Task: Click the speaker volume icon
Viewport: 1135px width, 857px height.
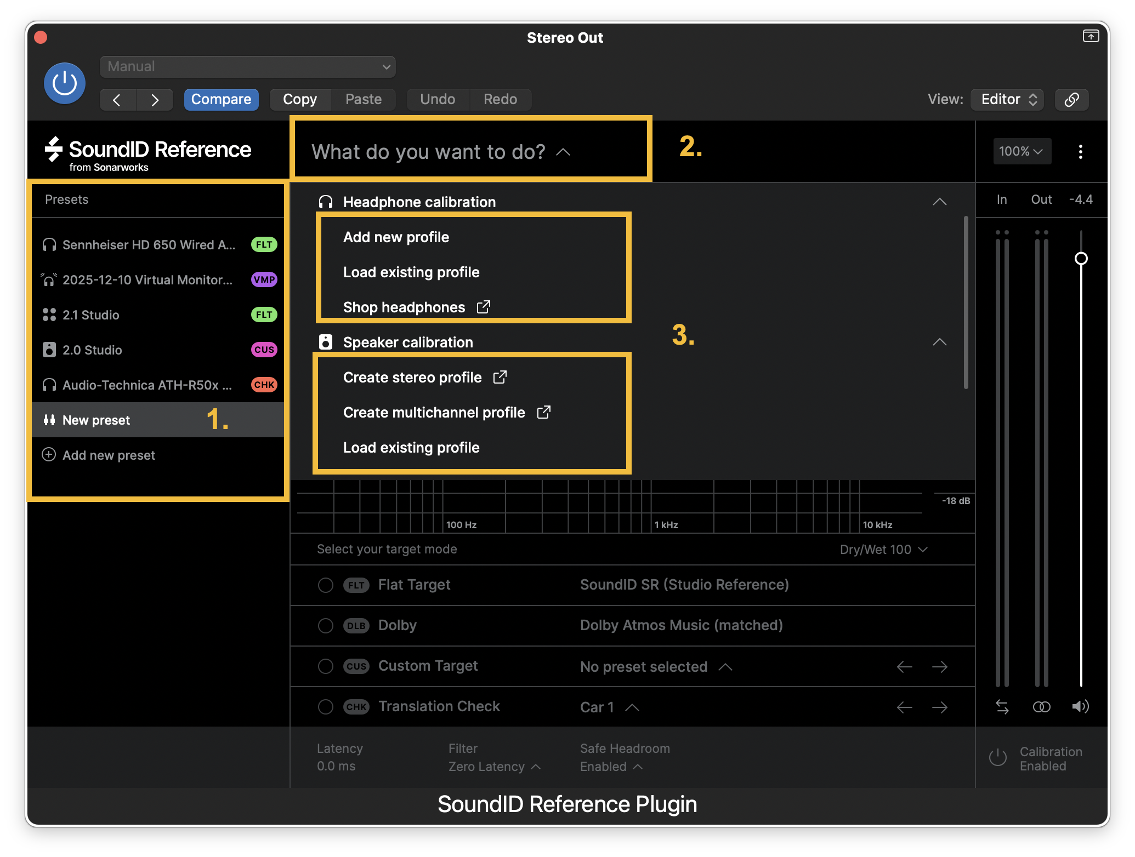Action: [1080, 706]
